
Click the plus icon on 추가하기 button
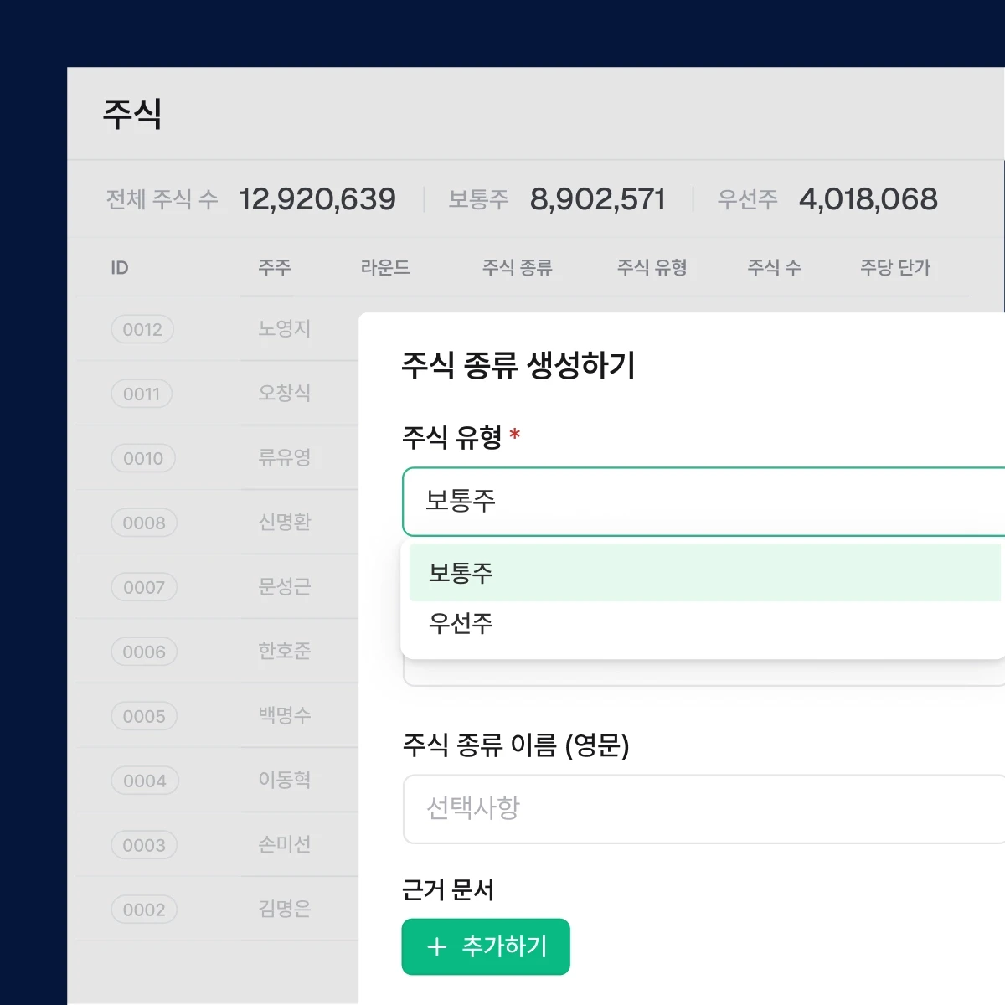click(x=435, y=946)
